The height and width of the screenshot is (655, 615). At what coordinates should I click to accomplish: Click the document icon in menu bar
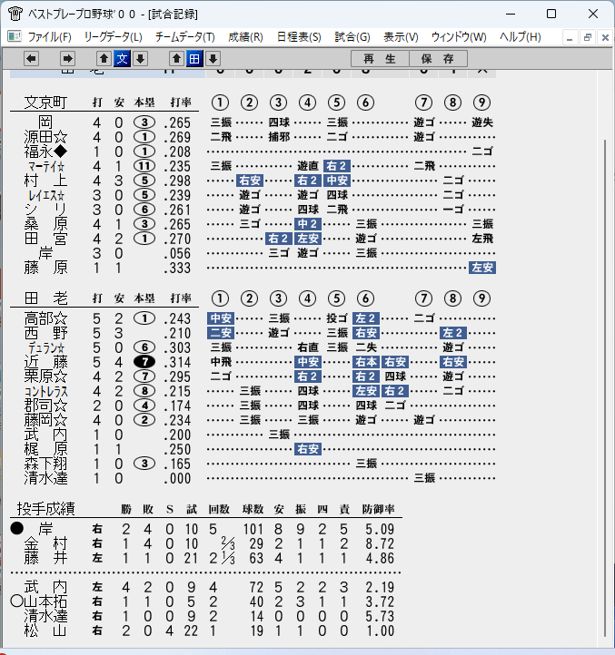[x=15, y=37]
